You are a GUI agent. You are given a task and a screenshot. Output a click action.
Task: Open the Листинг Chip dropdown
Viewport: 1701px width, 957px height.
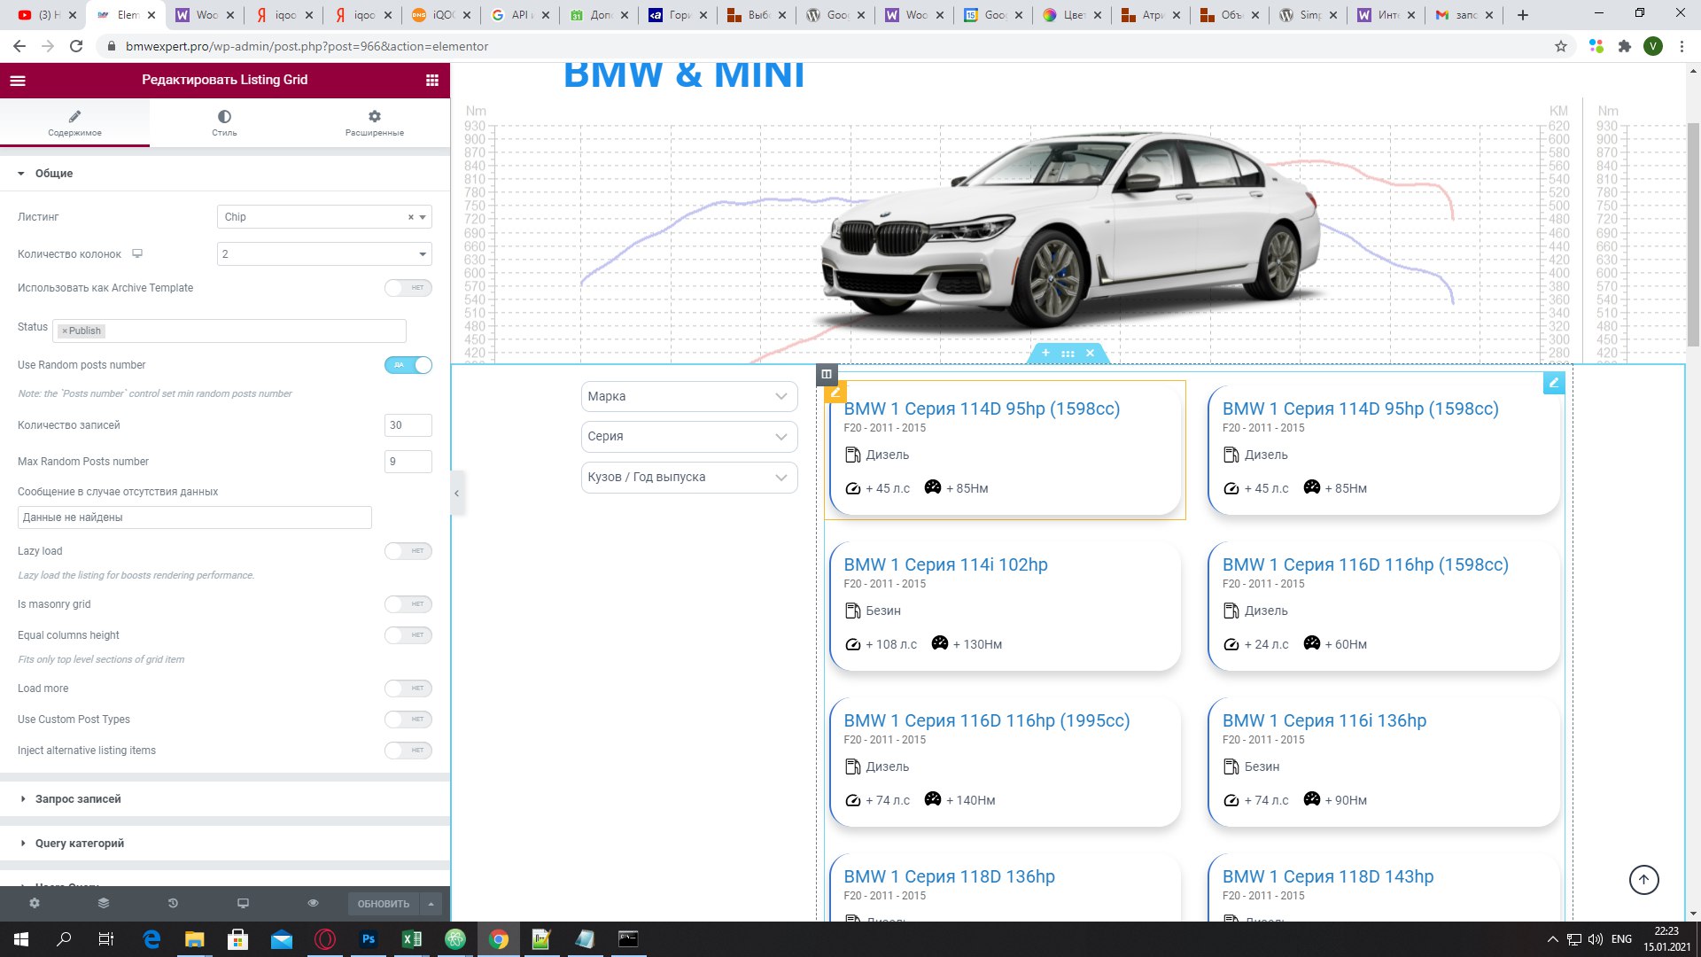point(324,217)
